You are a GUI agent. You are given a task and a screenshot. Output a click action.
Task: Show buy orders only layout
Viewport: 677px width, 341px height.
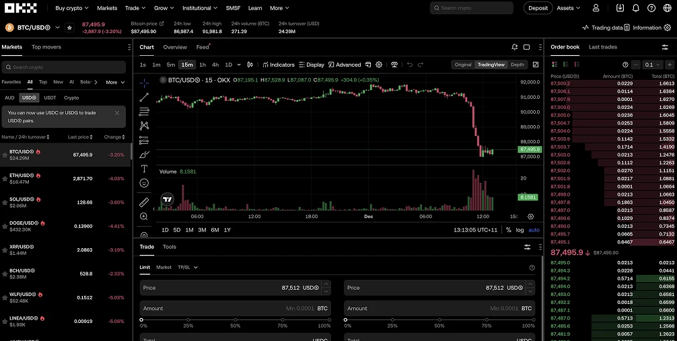click(565, 65)
